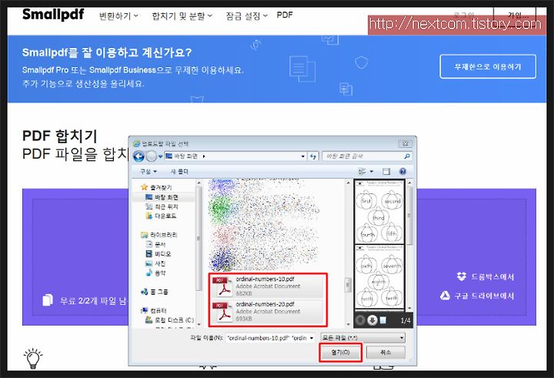Click the refresh button beside address bar

pyautogui.click(x=313, y=156)
